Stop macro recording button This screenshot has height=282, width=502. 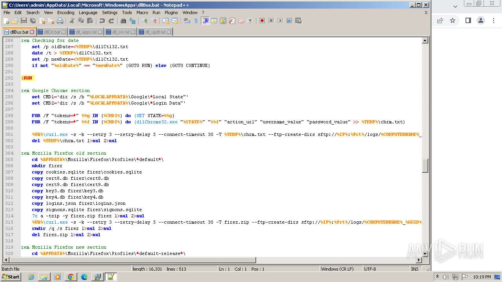pyautogui.click(x=271, y=21)
